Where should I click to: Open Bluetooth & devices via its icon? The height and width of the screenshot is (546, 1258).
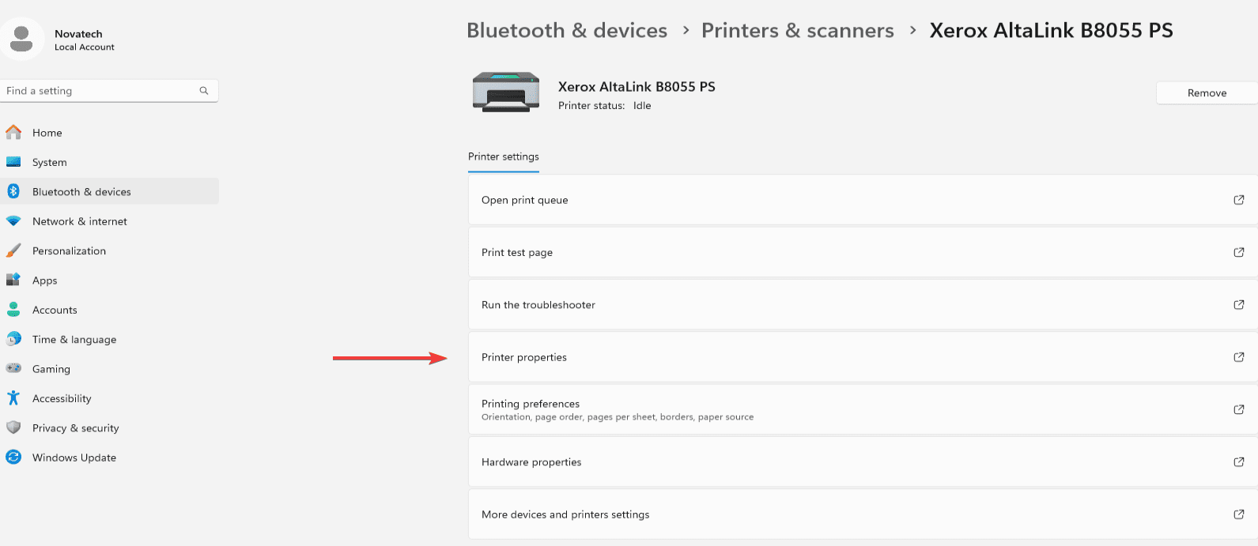13,191
